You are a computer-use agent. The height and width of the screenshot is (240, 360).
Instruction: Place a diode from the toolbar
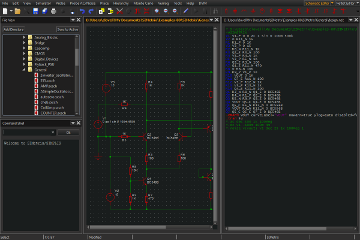[x=280, y=11]
